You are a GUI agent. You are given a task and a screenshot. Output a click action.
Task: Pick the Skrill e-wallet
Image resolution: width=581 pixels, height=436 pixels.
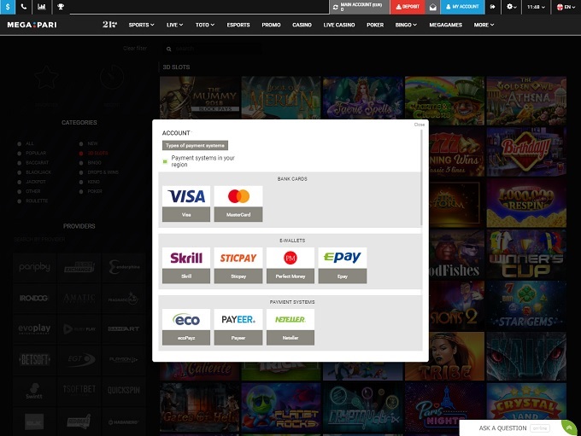click(x=186, y=265)
